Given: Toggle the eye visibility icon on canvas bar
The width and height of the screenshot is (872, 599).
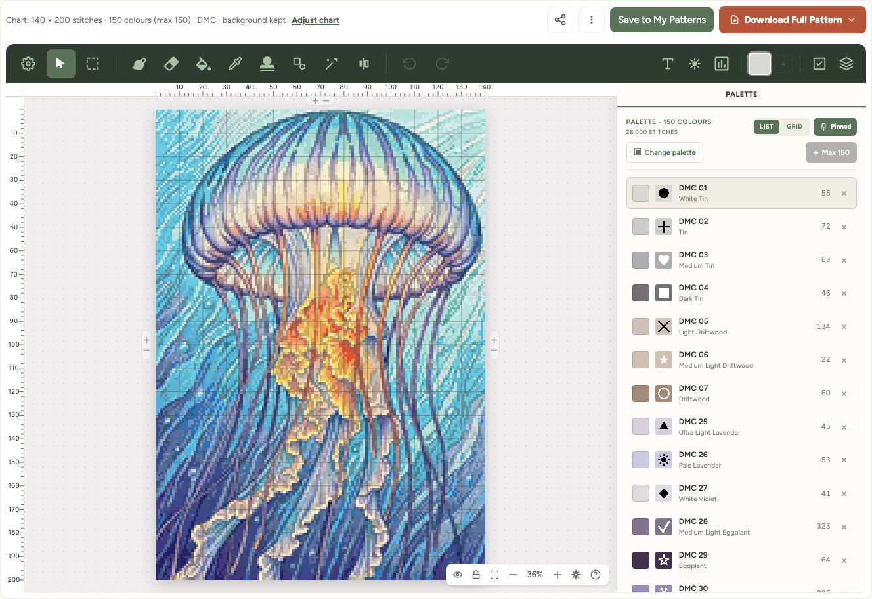Looking at the screenshot, I should [458, 575].
